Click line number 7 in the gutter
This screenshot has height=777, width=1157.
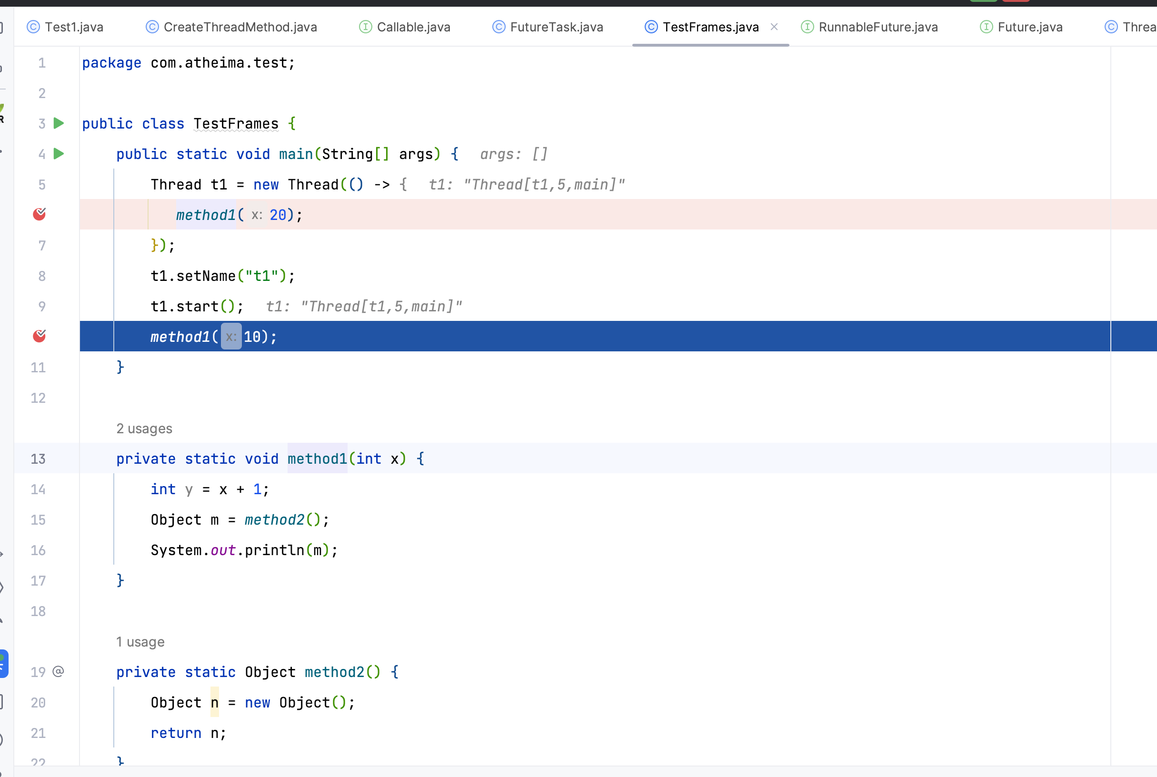click(42, 245)
